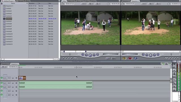
Task: Toggle A4 track audibility
Action: click(x=2, y=95)
